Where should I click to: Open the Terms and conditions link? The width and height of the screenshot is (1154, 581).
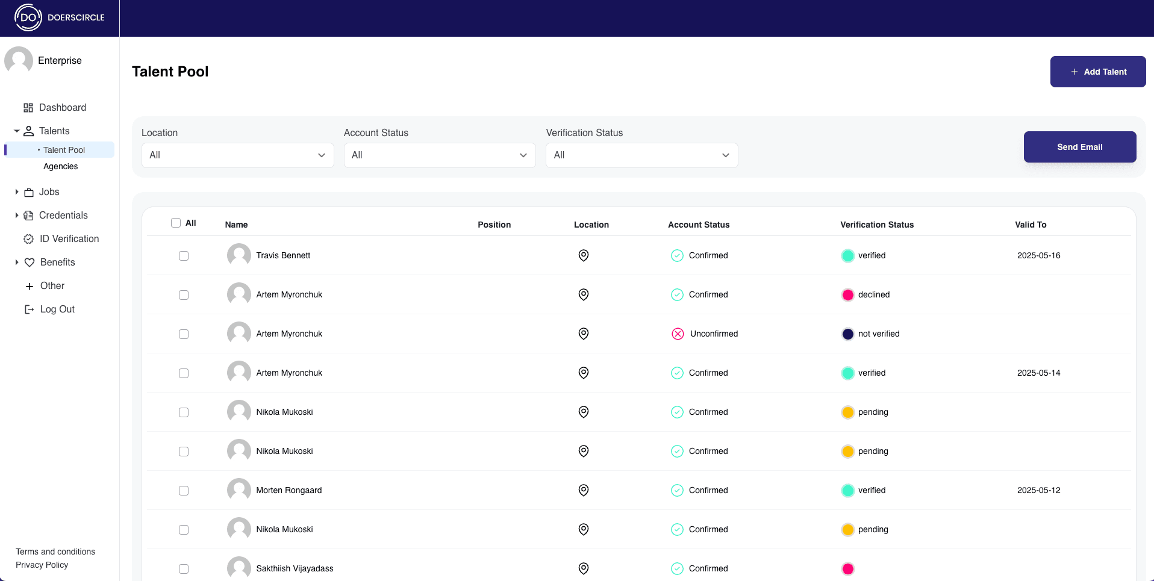[55, 551]
